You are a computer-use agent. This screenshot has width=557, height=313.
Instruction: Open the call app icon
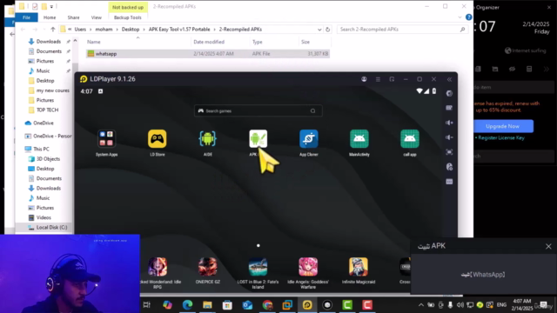pyautogui.click(x=410, y=139)
